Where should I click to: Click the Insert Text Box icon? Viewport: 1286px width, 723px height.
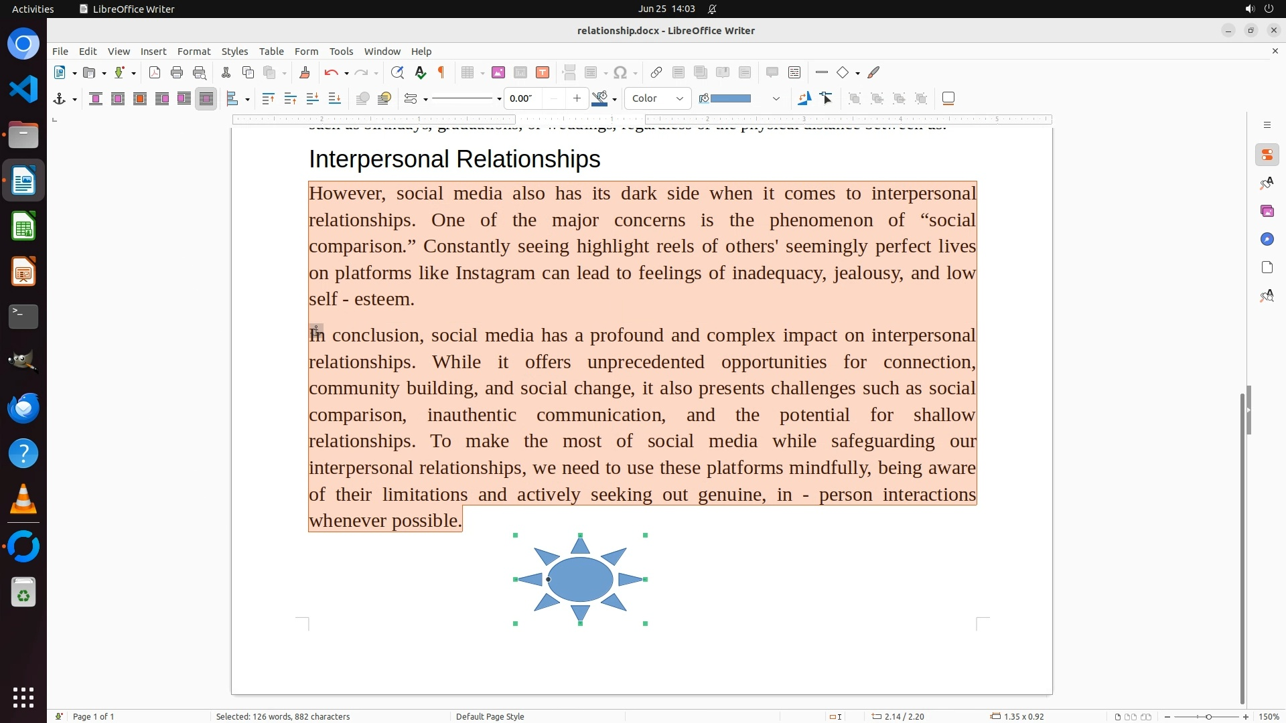(543, 73)
